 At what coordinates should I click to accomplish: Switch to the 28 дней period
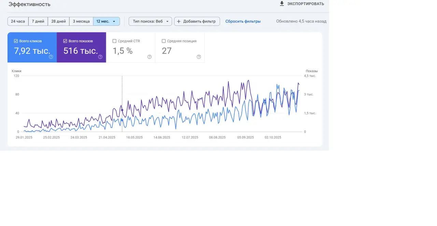[x=58, y=21]
